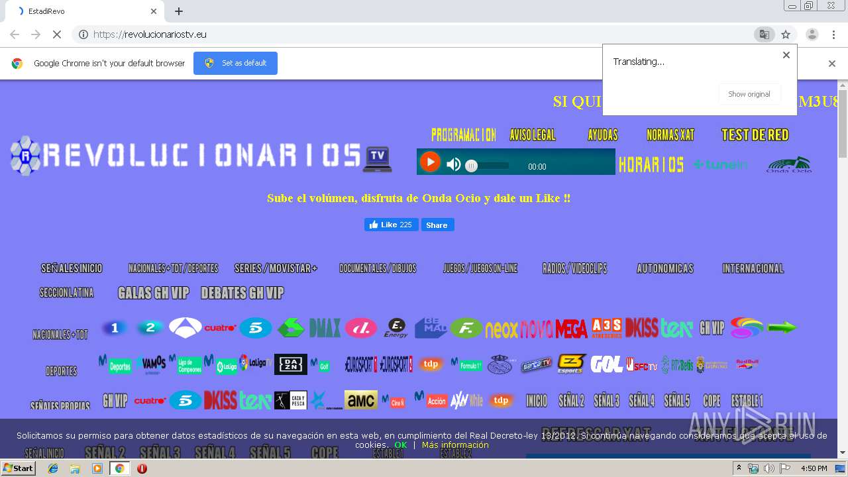Mute the radio player volume
This screenshot has height=477, width=848.
click(x=454, y=164)
